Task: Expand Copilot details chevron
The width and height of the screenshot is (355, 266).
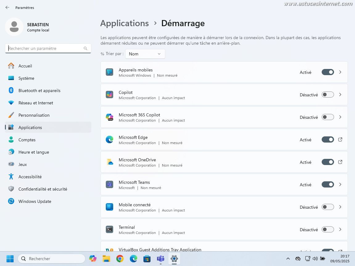Action: pos(340,95)
